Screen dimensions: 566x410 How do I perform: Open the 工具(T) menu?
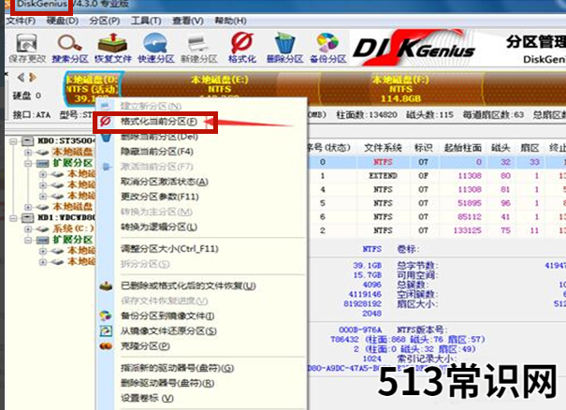point(146,21)
